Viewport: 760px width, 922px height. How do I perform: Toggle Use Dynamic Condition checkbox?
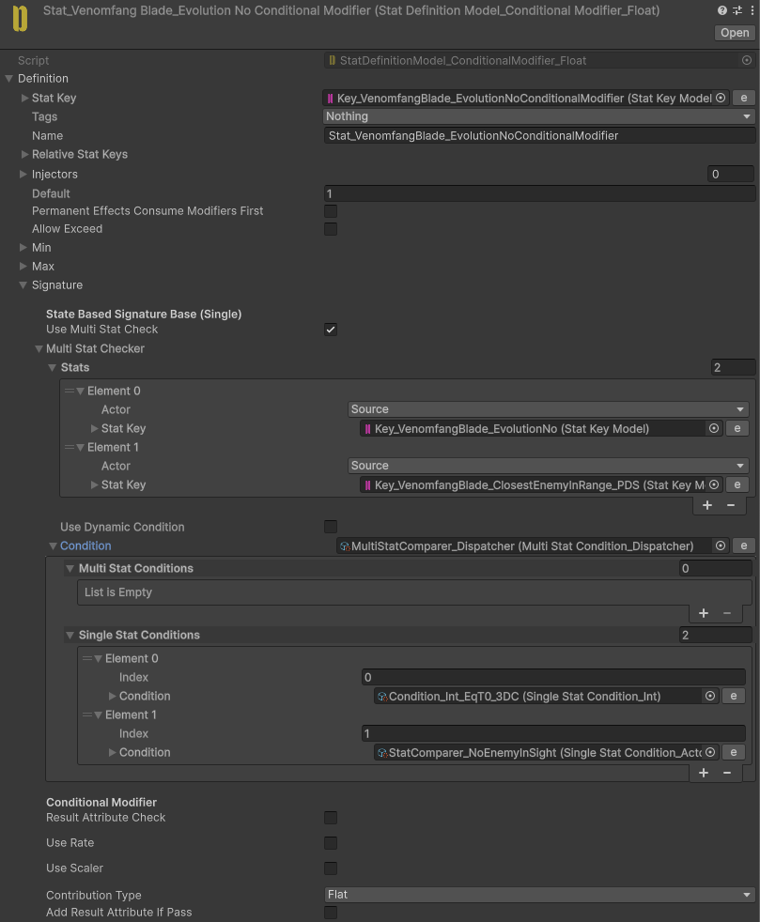[x=331, y=527]
